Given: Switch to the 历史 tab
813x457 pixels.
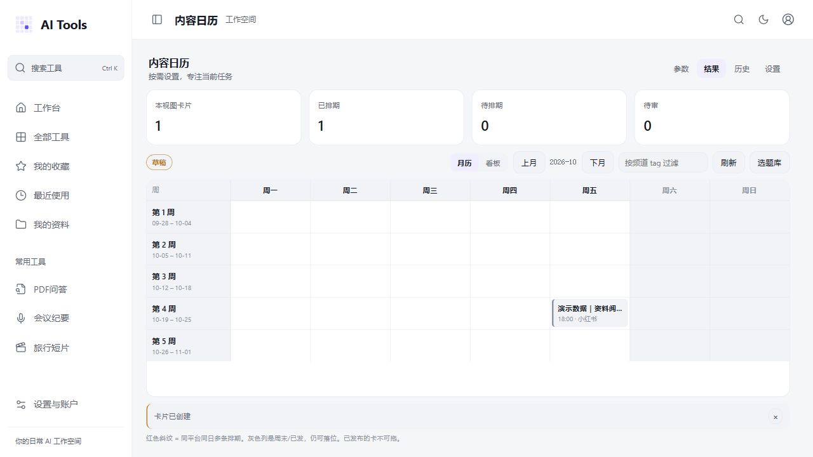Looking at the screenshot, I should (742, 69).
